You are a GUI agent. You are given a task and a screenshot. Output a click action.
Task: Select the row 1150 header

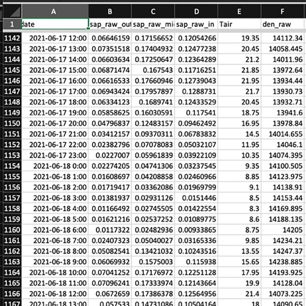click(x=10, y=123)
